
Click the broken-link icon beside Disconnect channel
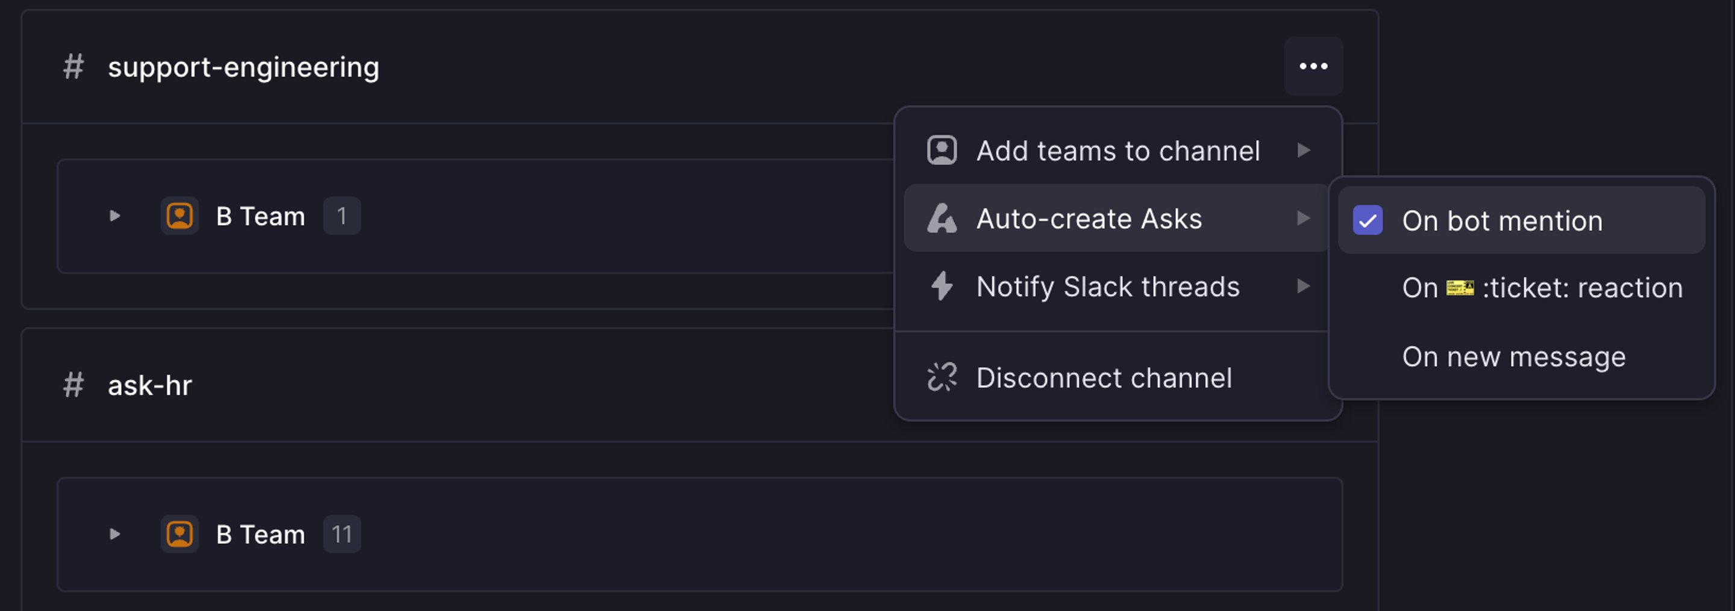(x=942, y=377)
